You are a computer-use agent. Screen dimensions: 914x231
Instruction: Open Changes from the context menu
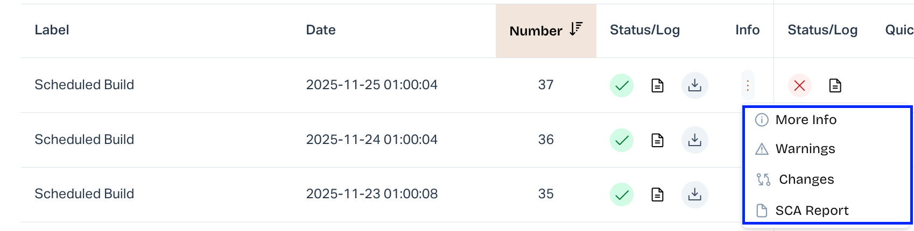[x=806, y=179]
